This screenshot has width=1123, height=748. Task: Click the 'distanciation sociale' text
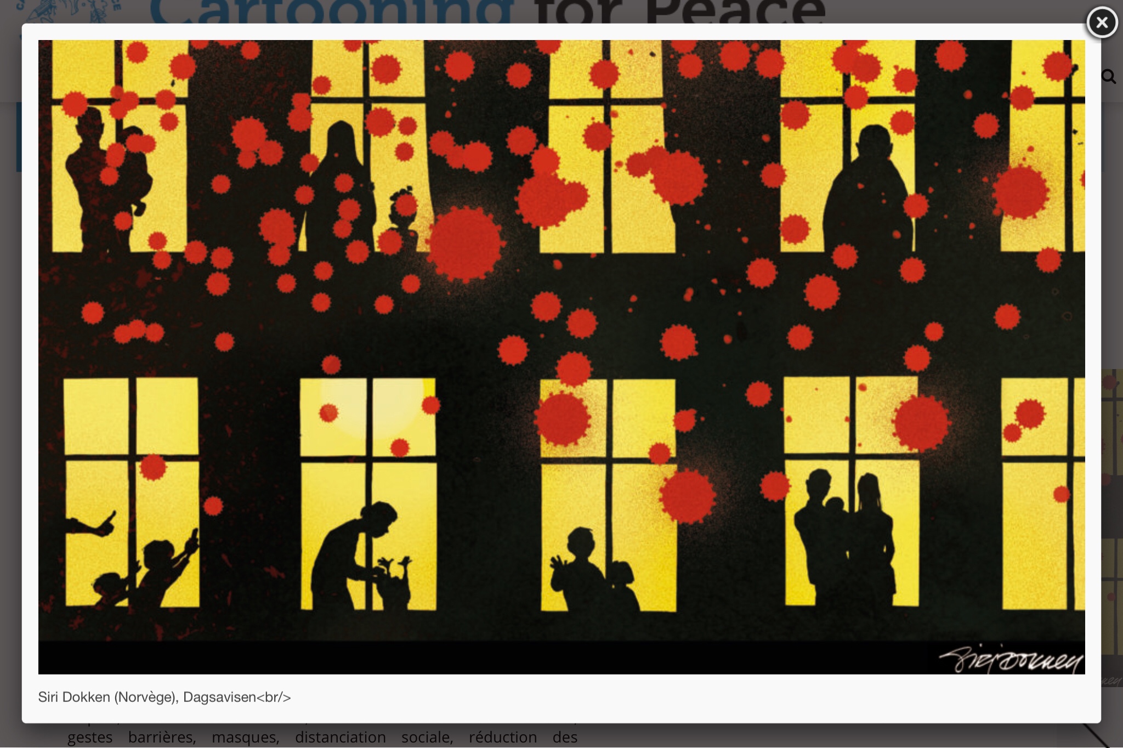[373, 737]
